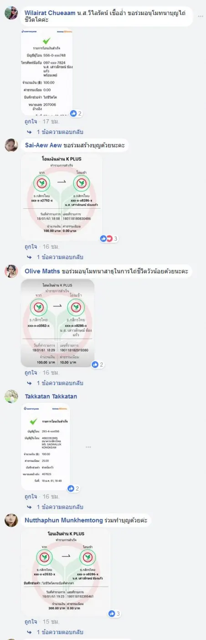Open the Takkatan Takkatan name link

(51, 396)
